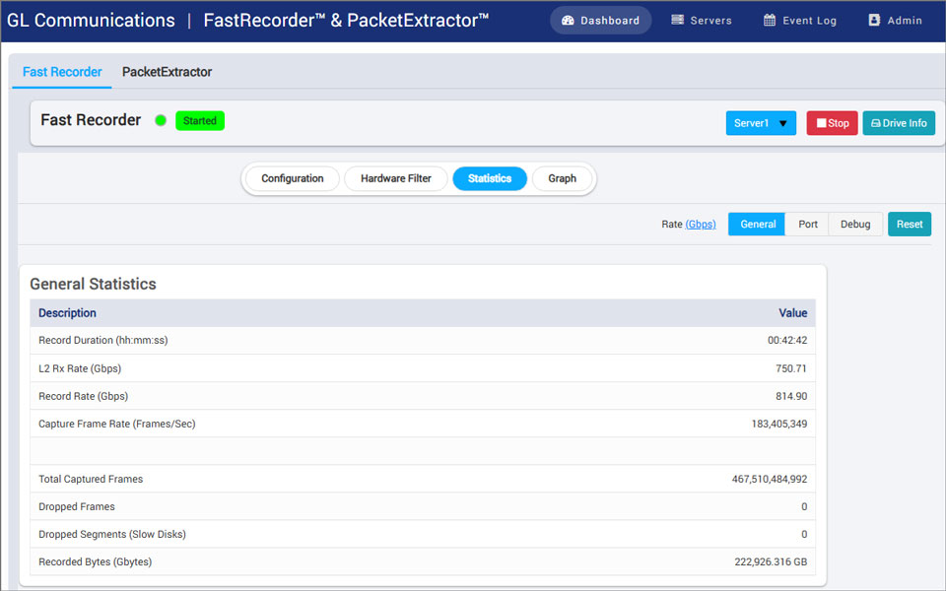The image size is (946, 591).
Task: Select the Capture Frame Rate label
Action: tap(117, 424)
